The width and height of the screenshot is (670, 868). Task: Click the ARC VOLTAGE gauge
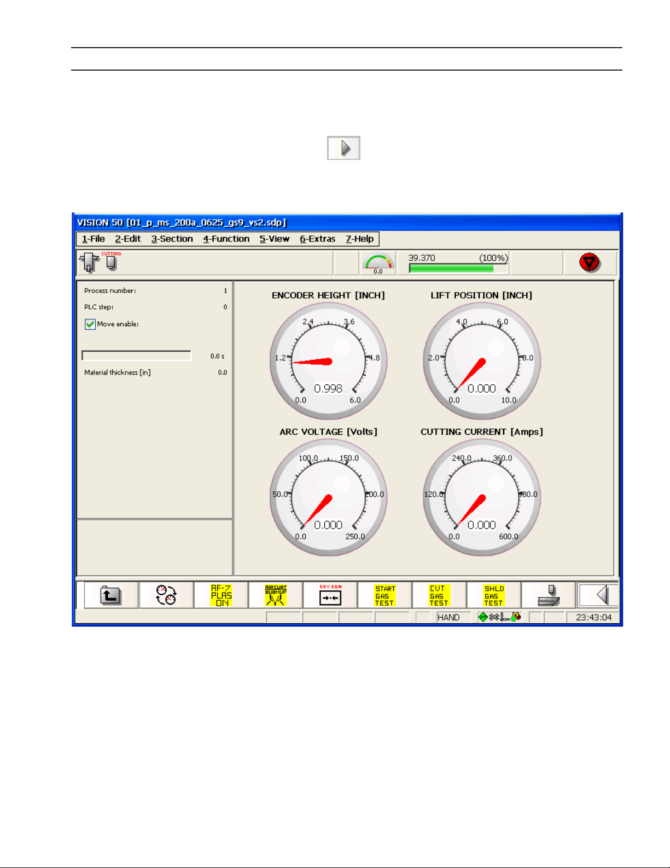[328, 498]
